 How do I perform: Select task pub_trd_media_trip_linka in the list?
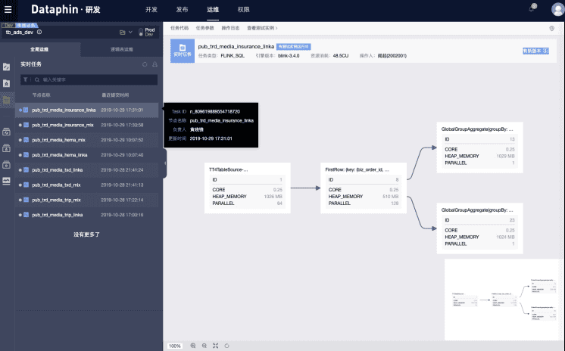tap(87, 215)
